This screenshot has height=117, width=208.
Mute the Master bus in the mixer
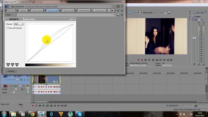199,20
